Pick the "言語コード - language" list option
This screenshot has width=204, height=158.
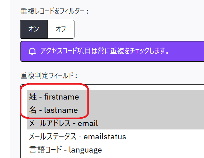click(65, 150)
